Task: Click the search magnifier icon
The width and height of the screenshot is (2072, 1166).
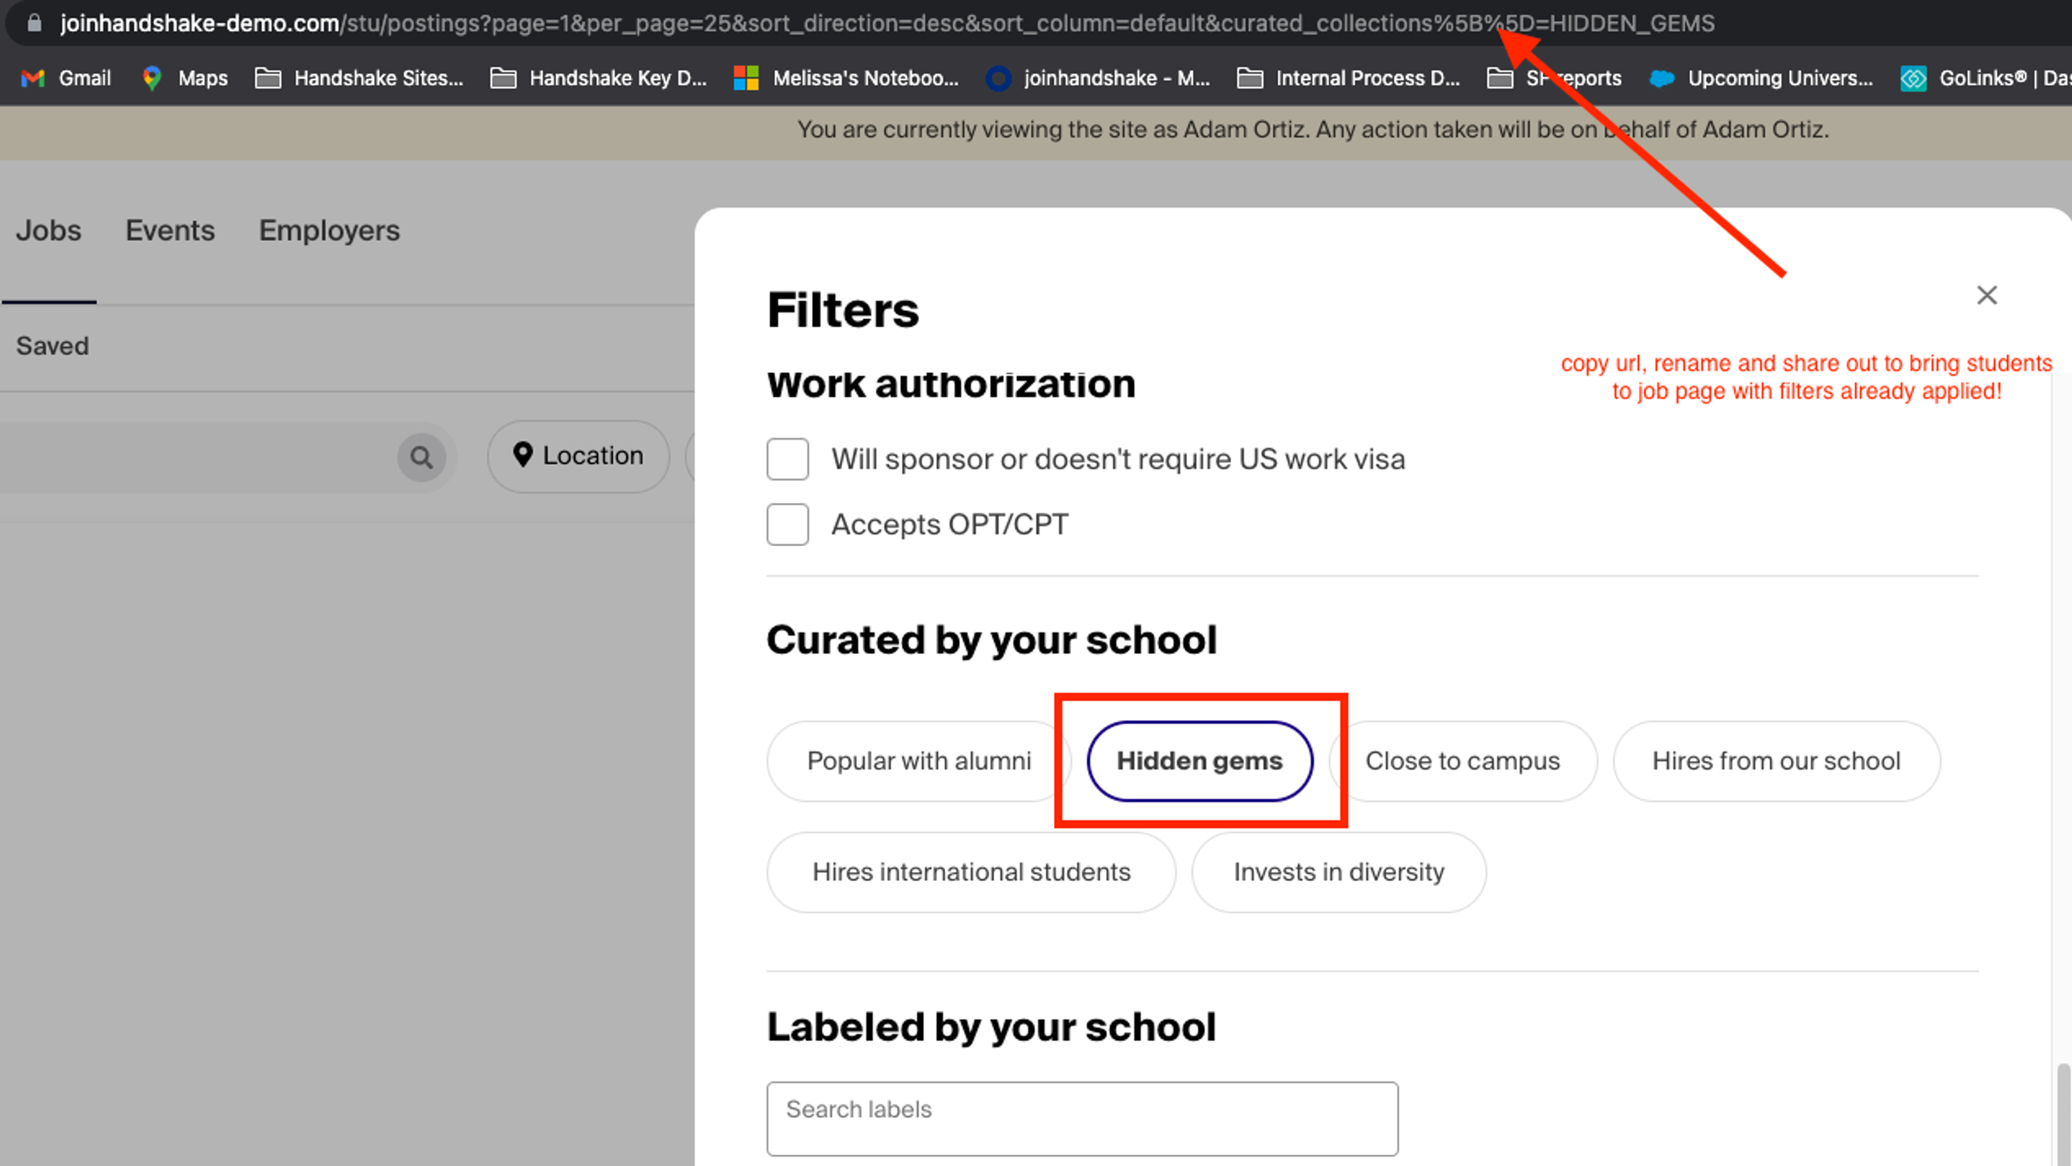Action: [x=421, y=457]
